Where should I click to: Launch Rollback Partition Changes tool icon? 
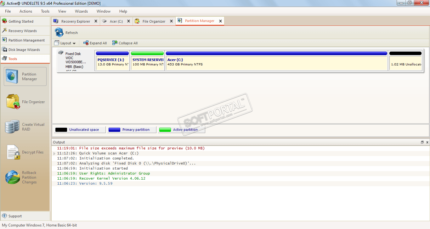click(13, 177)
